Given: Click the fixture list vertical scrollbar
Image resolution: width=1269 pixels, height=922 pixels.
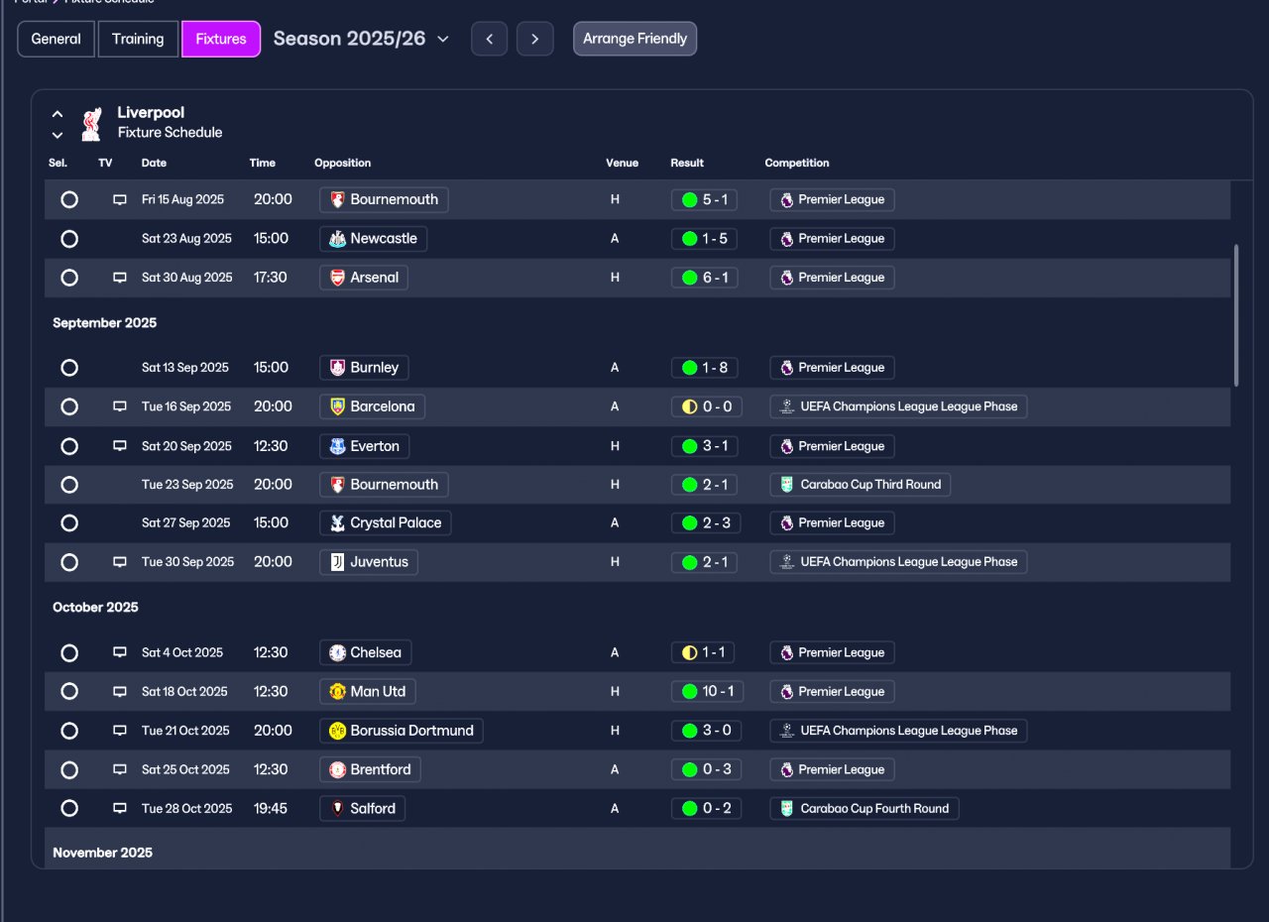Looking at the screenshot, I should (x=1235, y=315).
